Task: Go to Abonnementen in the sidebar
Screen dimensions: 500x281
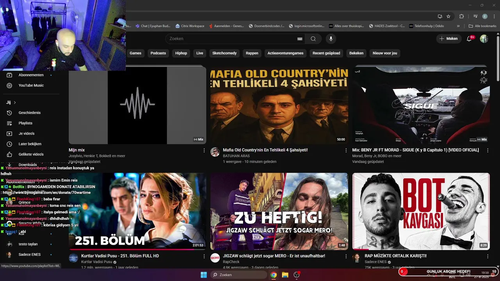Action: pyautogui.click(x=31, y=75)
